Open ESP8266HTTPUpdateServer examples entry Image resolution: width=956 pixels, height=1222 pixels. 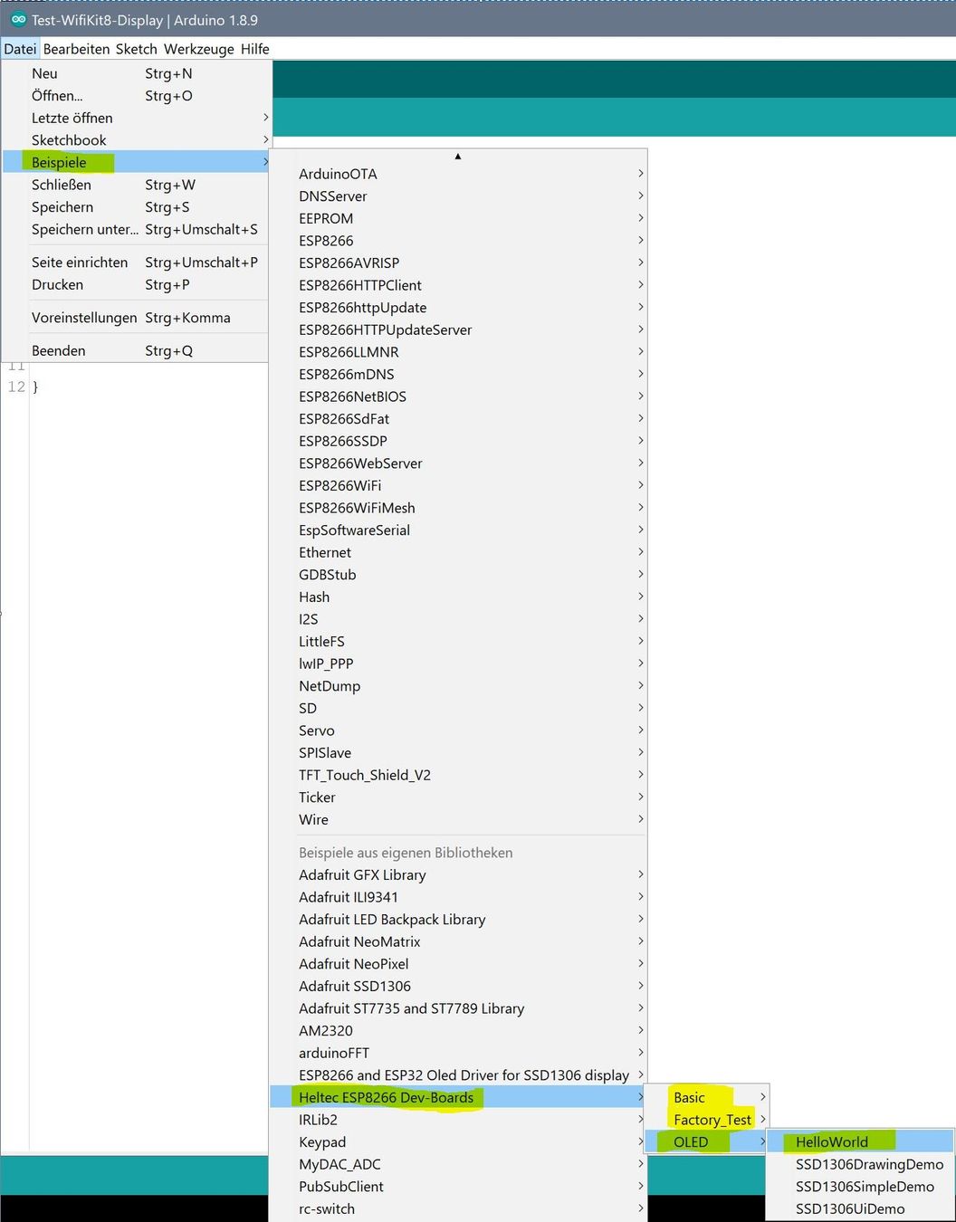[x=459, y=329]
